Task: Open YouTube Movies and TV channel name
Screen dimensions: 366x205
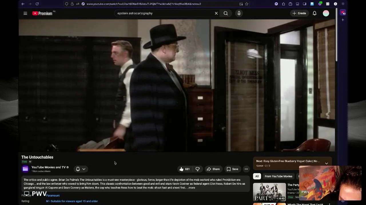Action: click(49, 167)
